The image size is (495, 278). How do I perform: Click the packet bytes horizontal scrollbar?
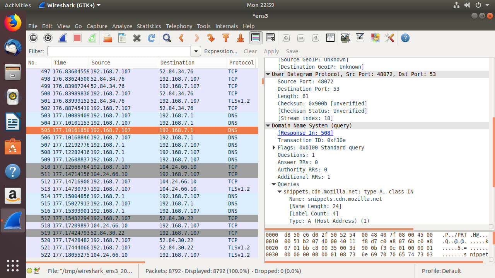374,262
